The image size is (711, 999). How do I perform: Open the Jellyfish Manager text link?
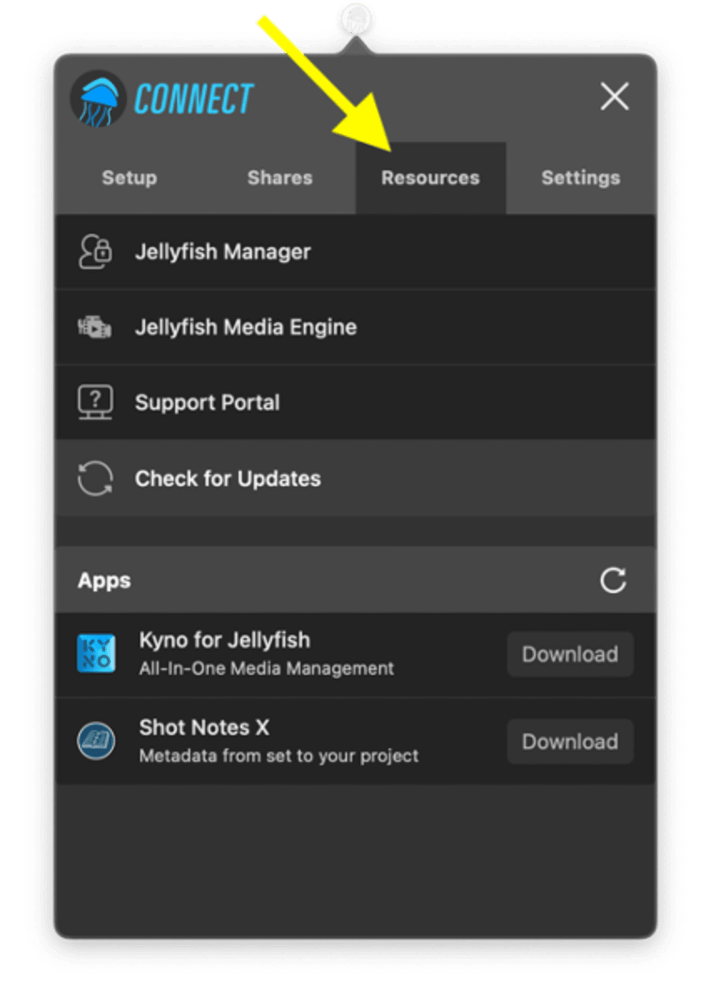coord(223,252)
